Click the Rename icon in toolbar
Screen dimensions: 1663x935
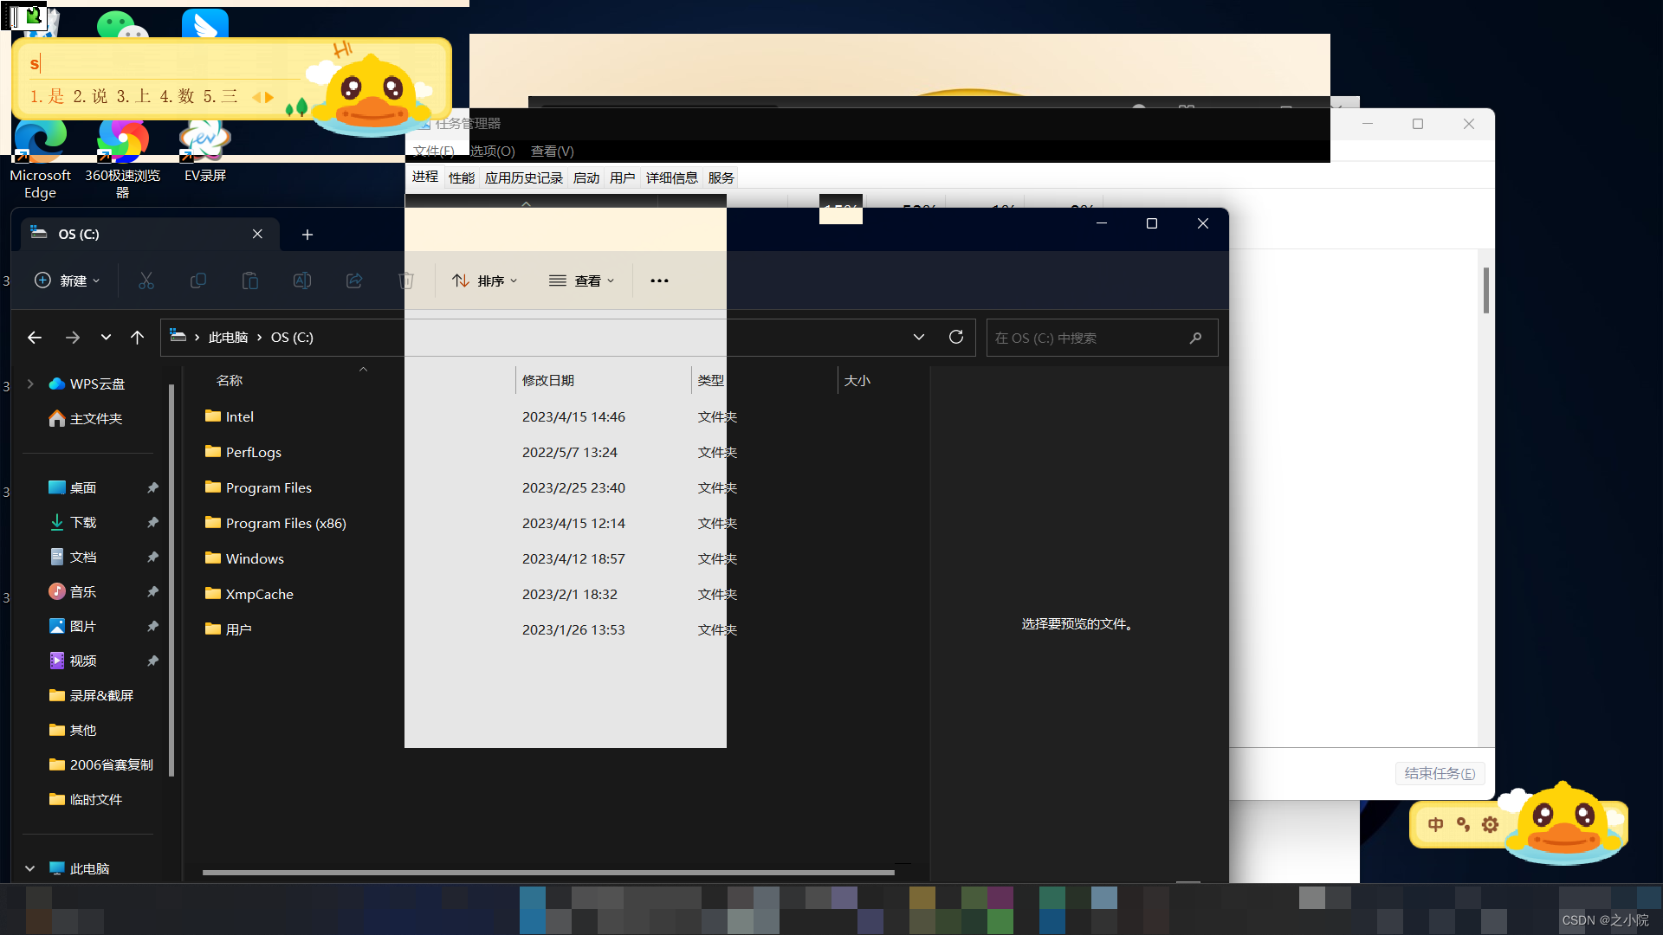tap(301, 280)
